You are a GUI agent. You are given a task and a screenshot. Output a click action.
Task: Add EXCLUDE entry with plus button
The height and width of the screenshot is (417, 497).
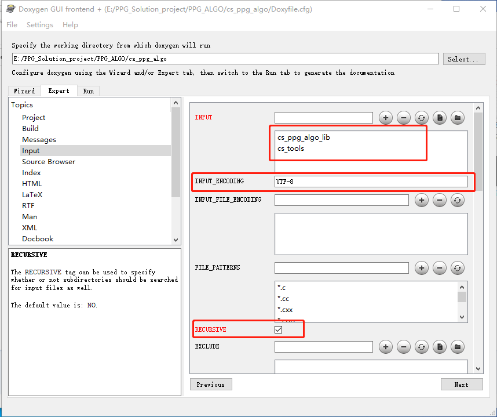(x=386, y=347)
